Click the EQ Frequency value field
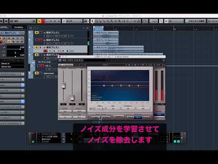Viewport: 218px width, 164px height. (128, 108)
